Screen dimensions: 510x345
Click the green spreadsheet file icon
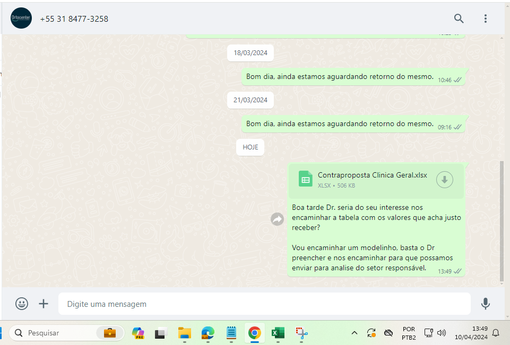coord(305,179)
